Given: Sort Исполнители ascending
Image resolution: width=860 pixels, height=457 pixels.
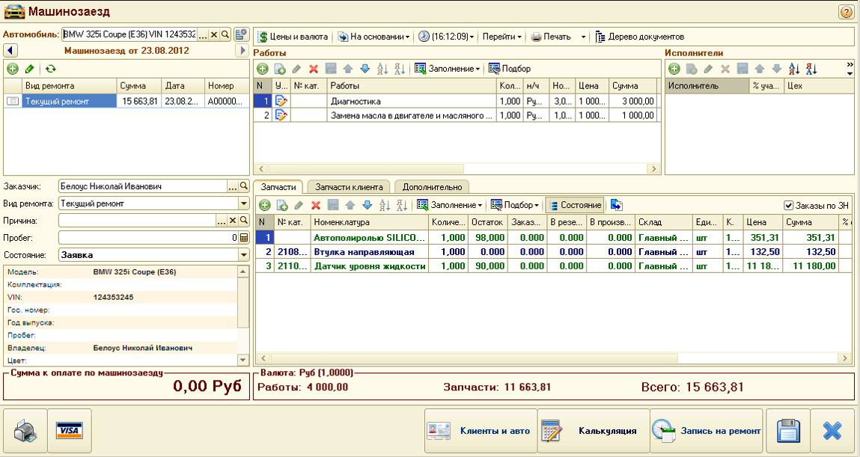Looking at the screenshot, I should tap(794, 69).
